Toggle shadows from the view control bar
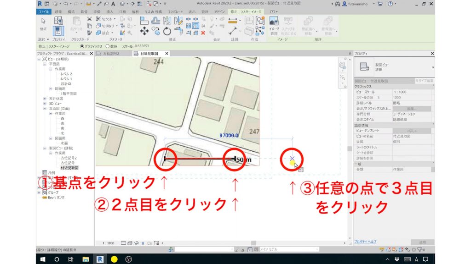Screen dimensions: 471x264 (x=137, y=243)
